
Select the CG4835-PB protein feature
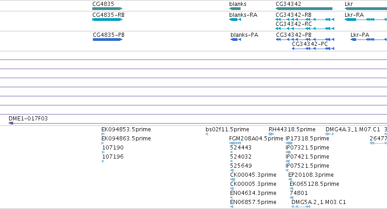pos(108,40)
